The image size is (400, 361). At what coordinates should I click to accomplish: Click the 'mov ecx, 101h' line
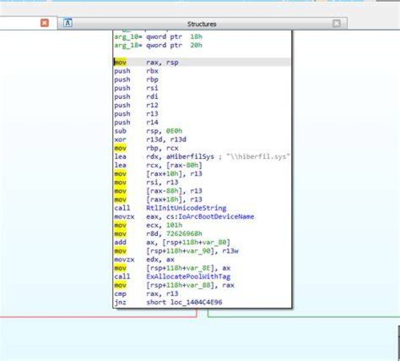tap(148, 225)
